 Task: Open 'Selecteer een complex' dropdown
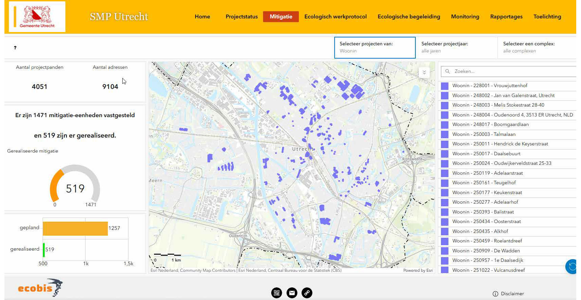[537, 47]
